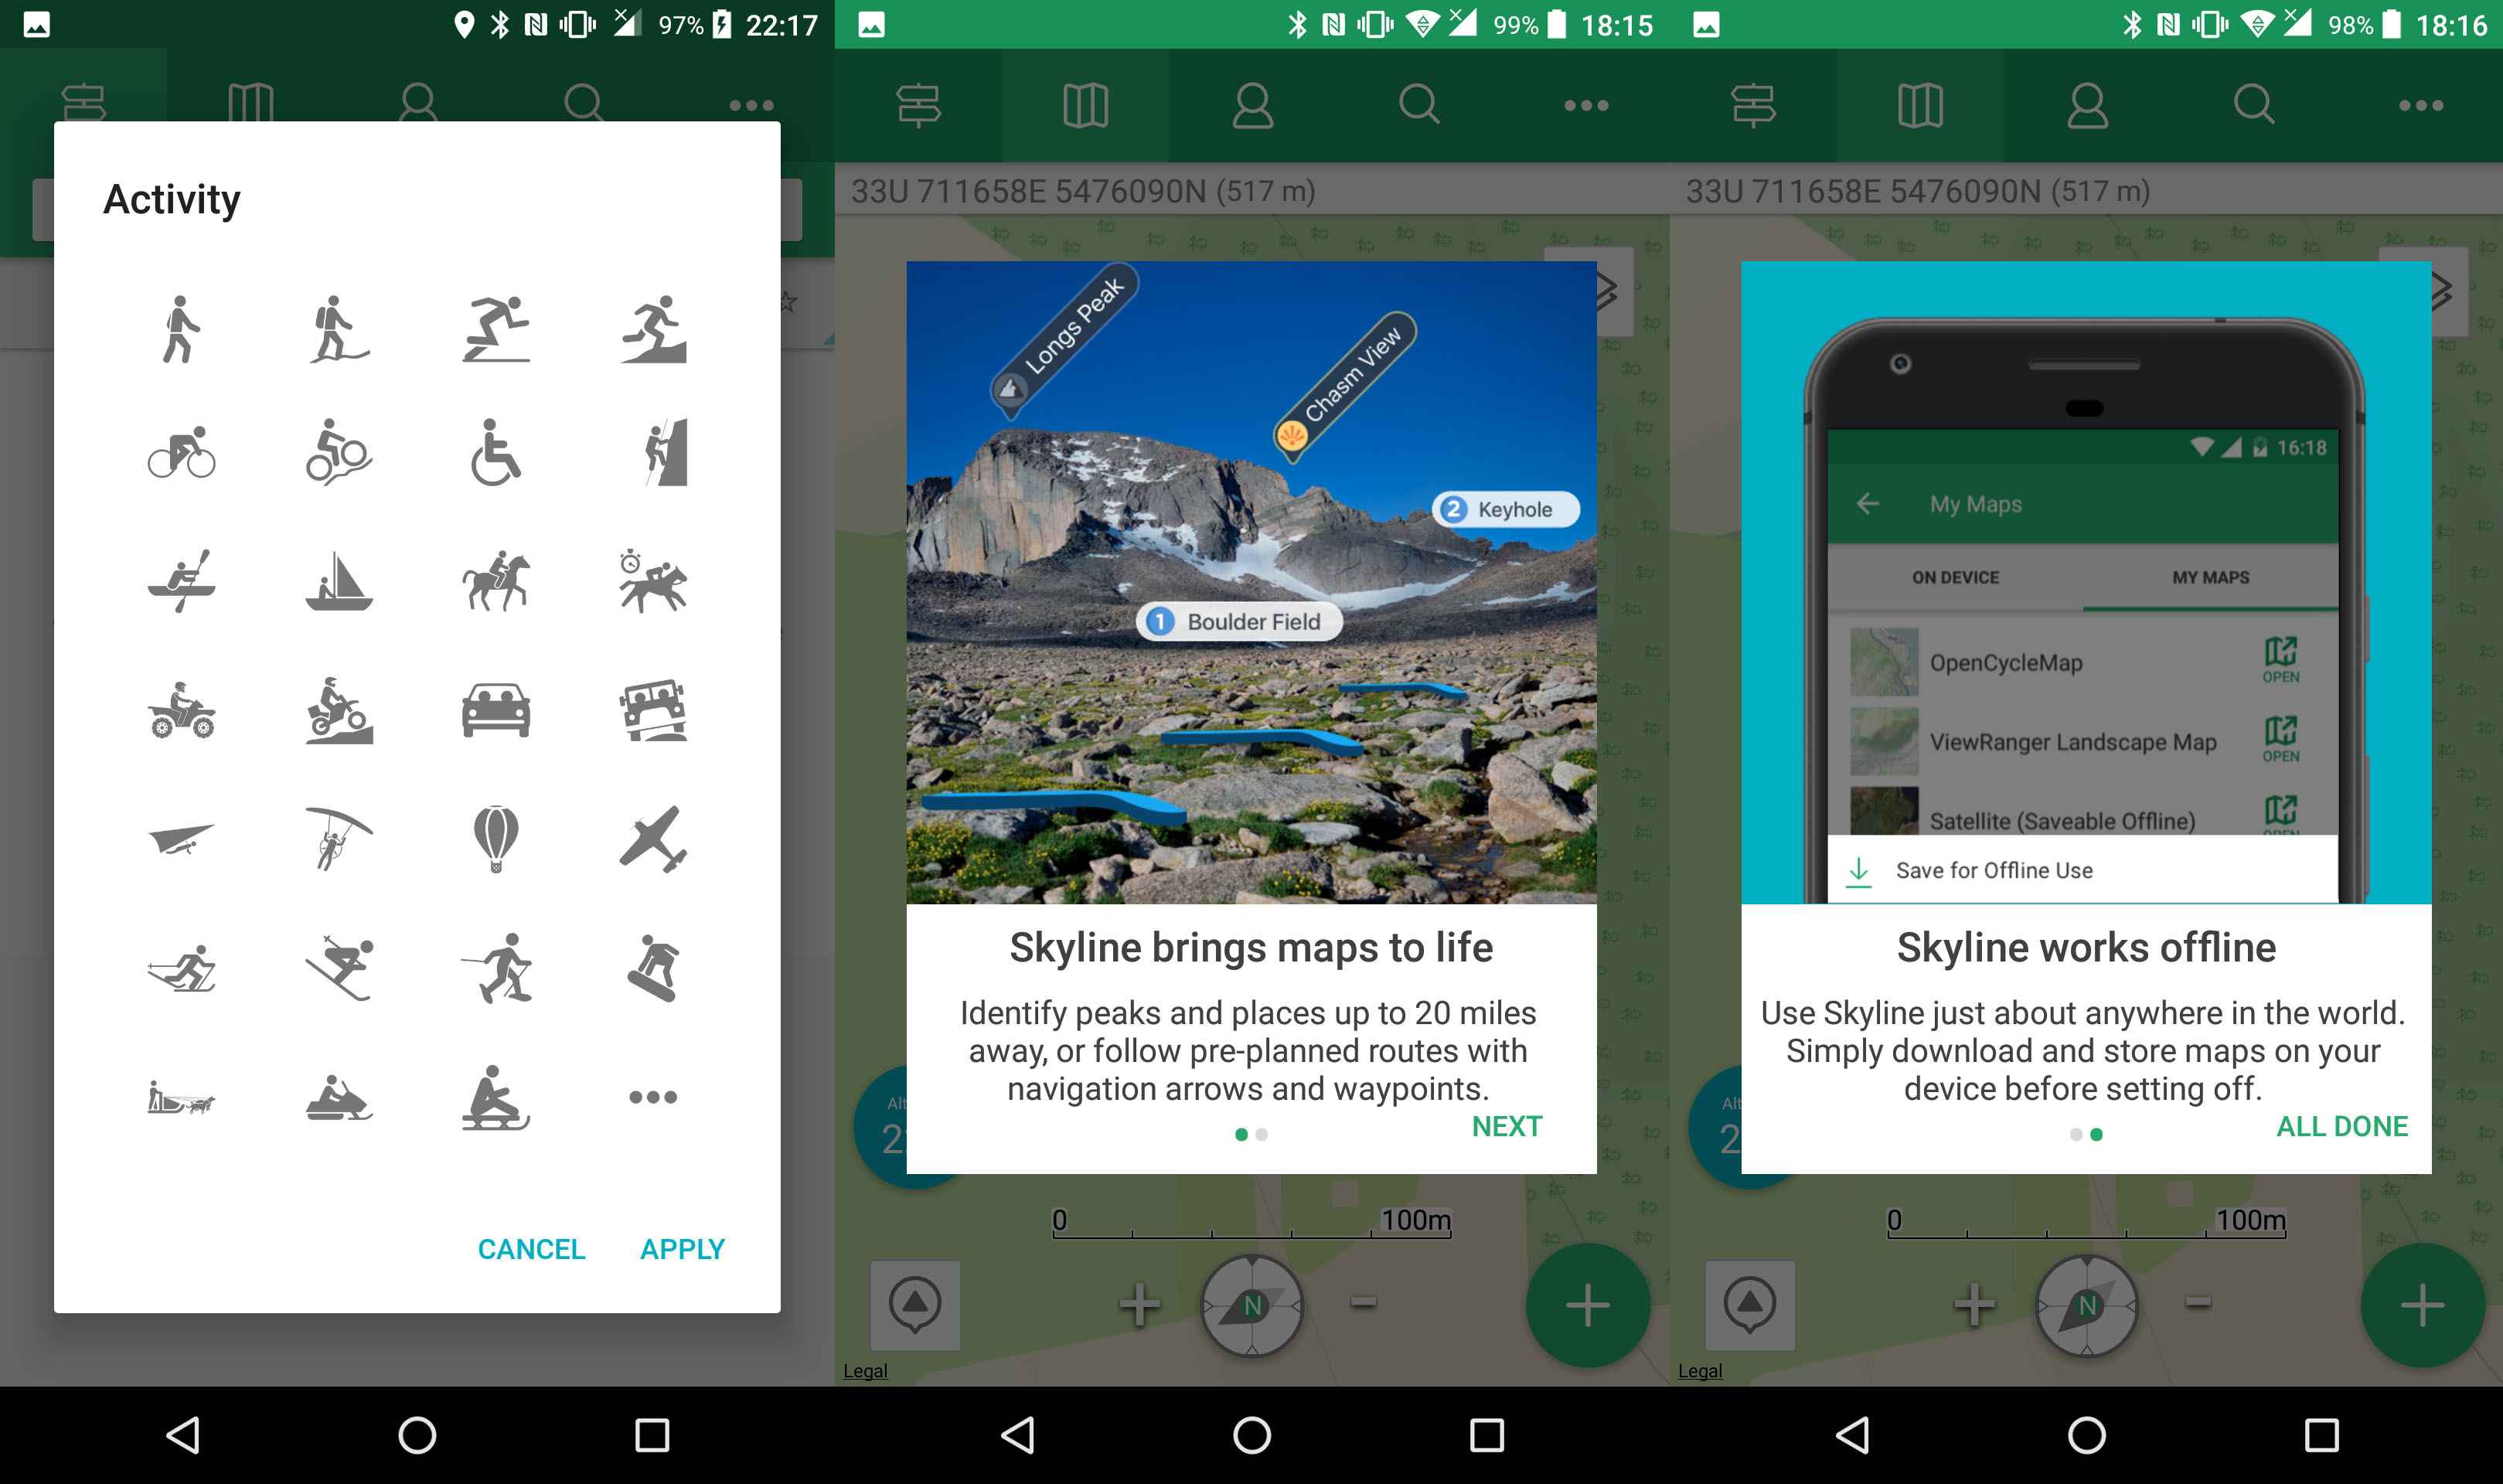Choose the sailing boat activity
Image resolution: width=2503 pixels, height=1484 pixels.
pos(339,581)
